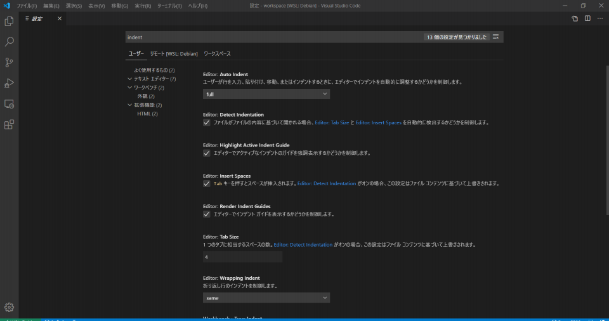Open the 表示(V) menu

(x=96, y=6)
